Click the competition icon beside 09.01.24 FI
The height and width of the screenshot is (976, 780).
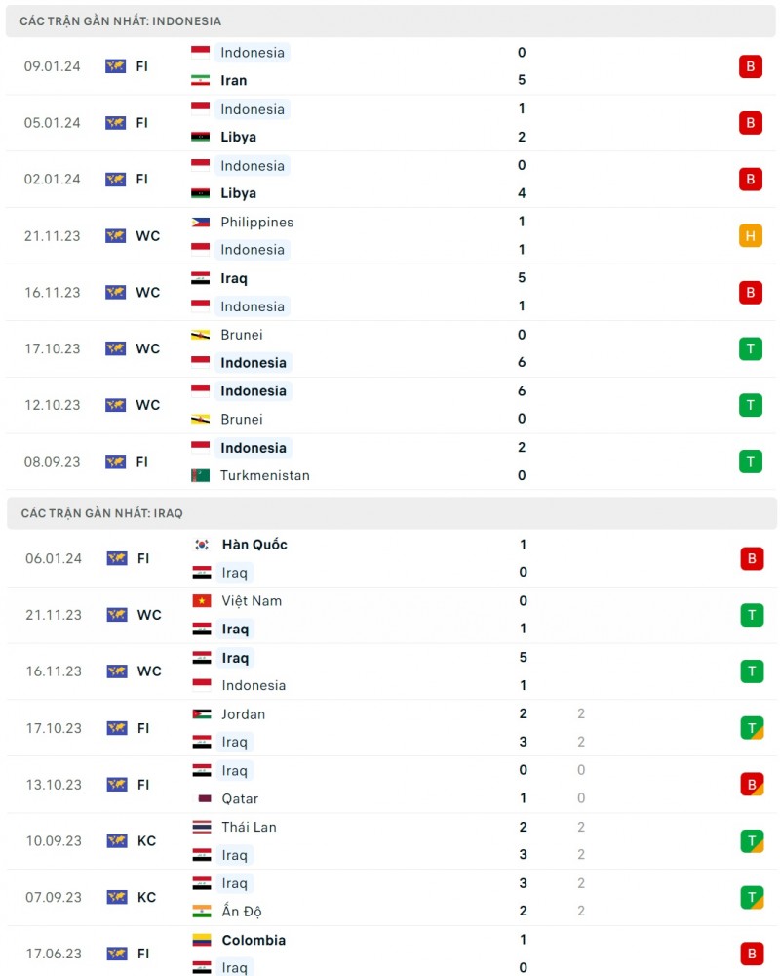[116, 66]
